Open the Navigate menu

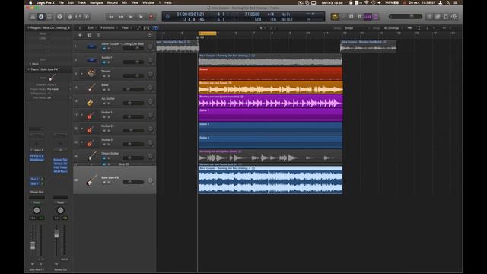(97, 2)
